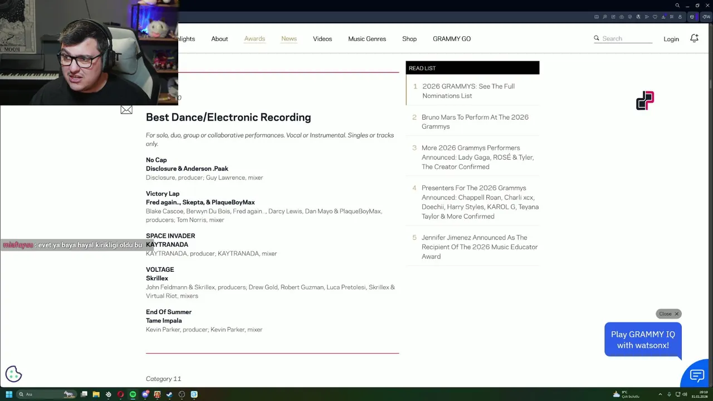Click the site search magnifier icon
The height and width of the screenshot is (401, 713).
597,38
